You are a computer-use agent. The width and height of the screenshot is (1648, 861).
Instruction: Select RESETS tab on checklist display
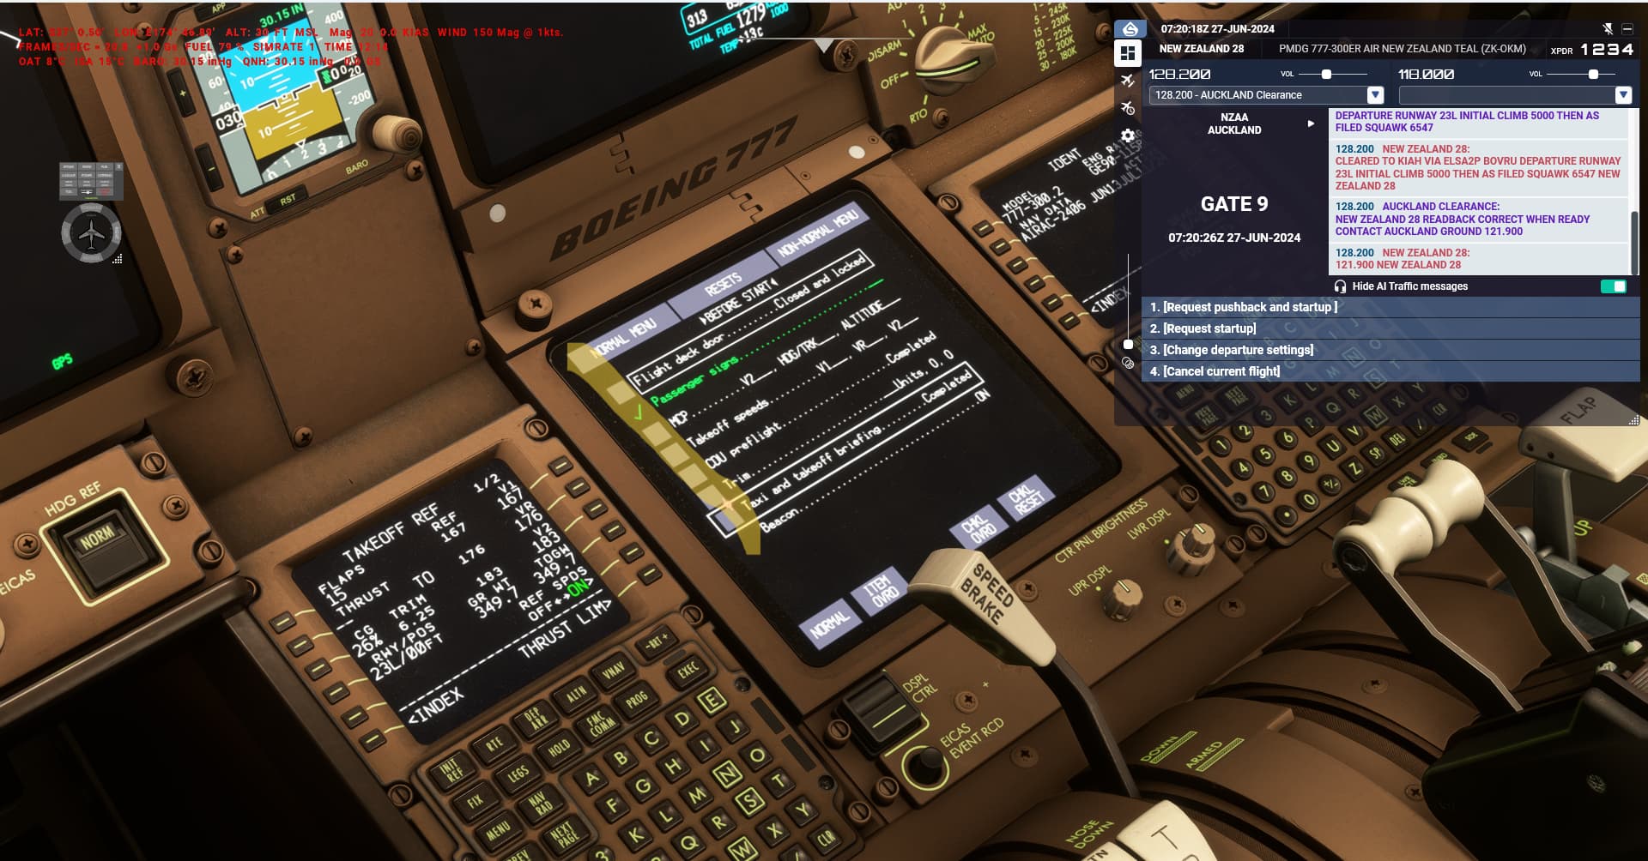[x=723, y=285]
